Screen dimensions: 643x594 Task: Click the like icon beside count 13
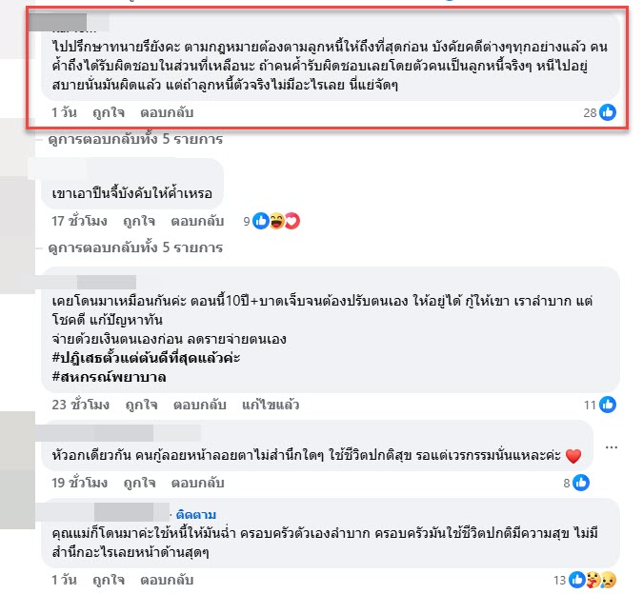[x=577, y=580]
